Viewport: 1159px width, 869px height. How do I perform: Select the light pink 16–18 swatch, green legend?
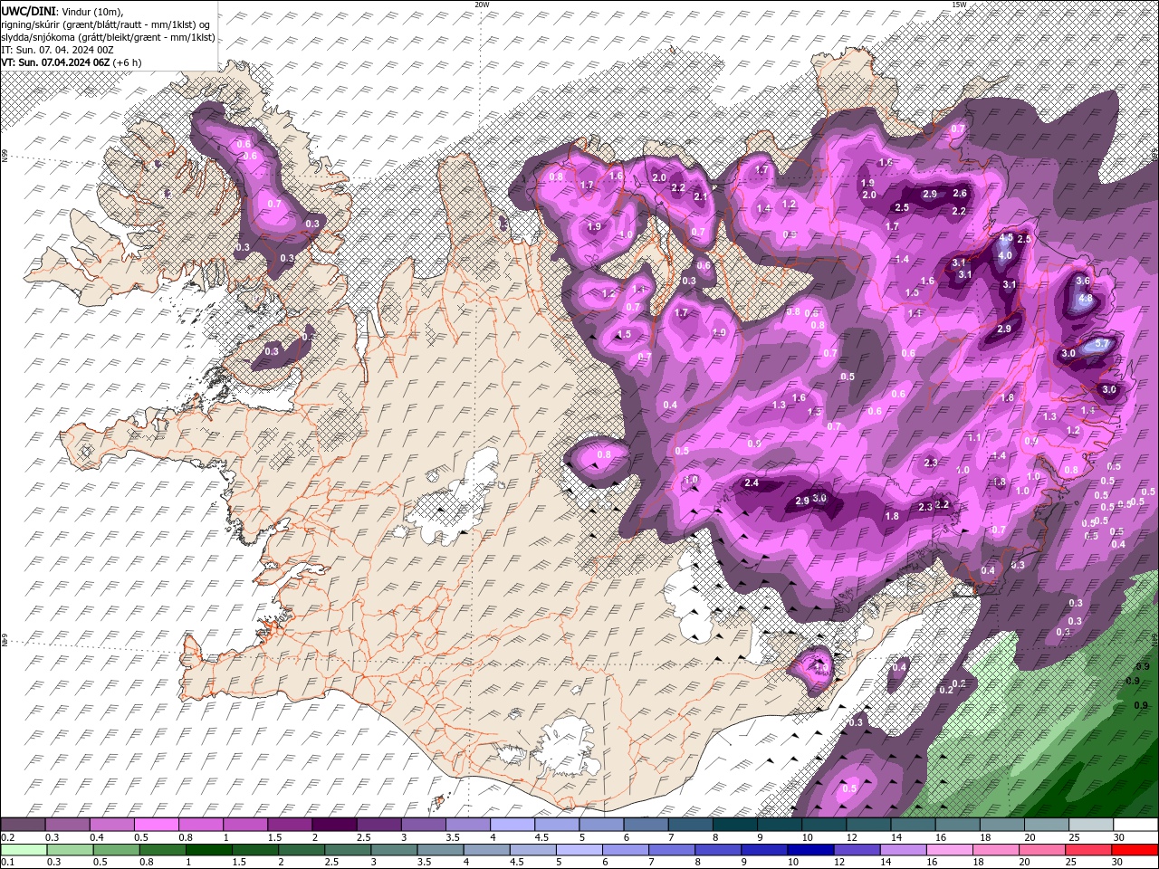pyautogui.click(x=950, y=850)
